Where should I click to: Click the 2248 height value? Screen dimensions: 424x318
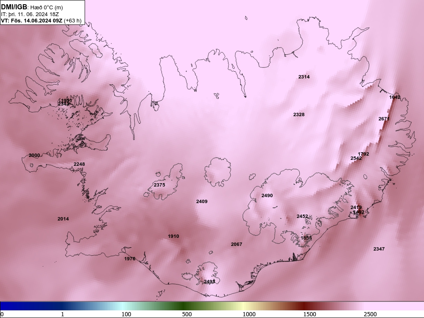click(x=79, y=164)
